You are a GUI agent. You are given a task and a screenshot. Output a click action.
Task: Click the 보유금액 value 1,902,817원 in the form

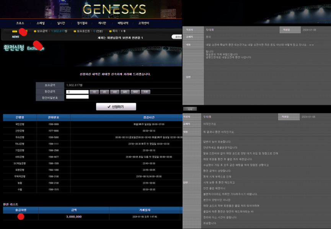[x=74, y=85]
